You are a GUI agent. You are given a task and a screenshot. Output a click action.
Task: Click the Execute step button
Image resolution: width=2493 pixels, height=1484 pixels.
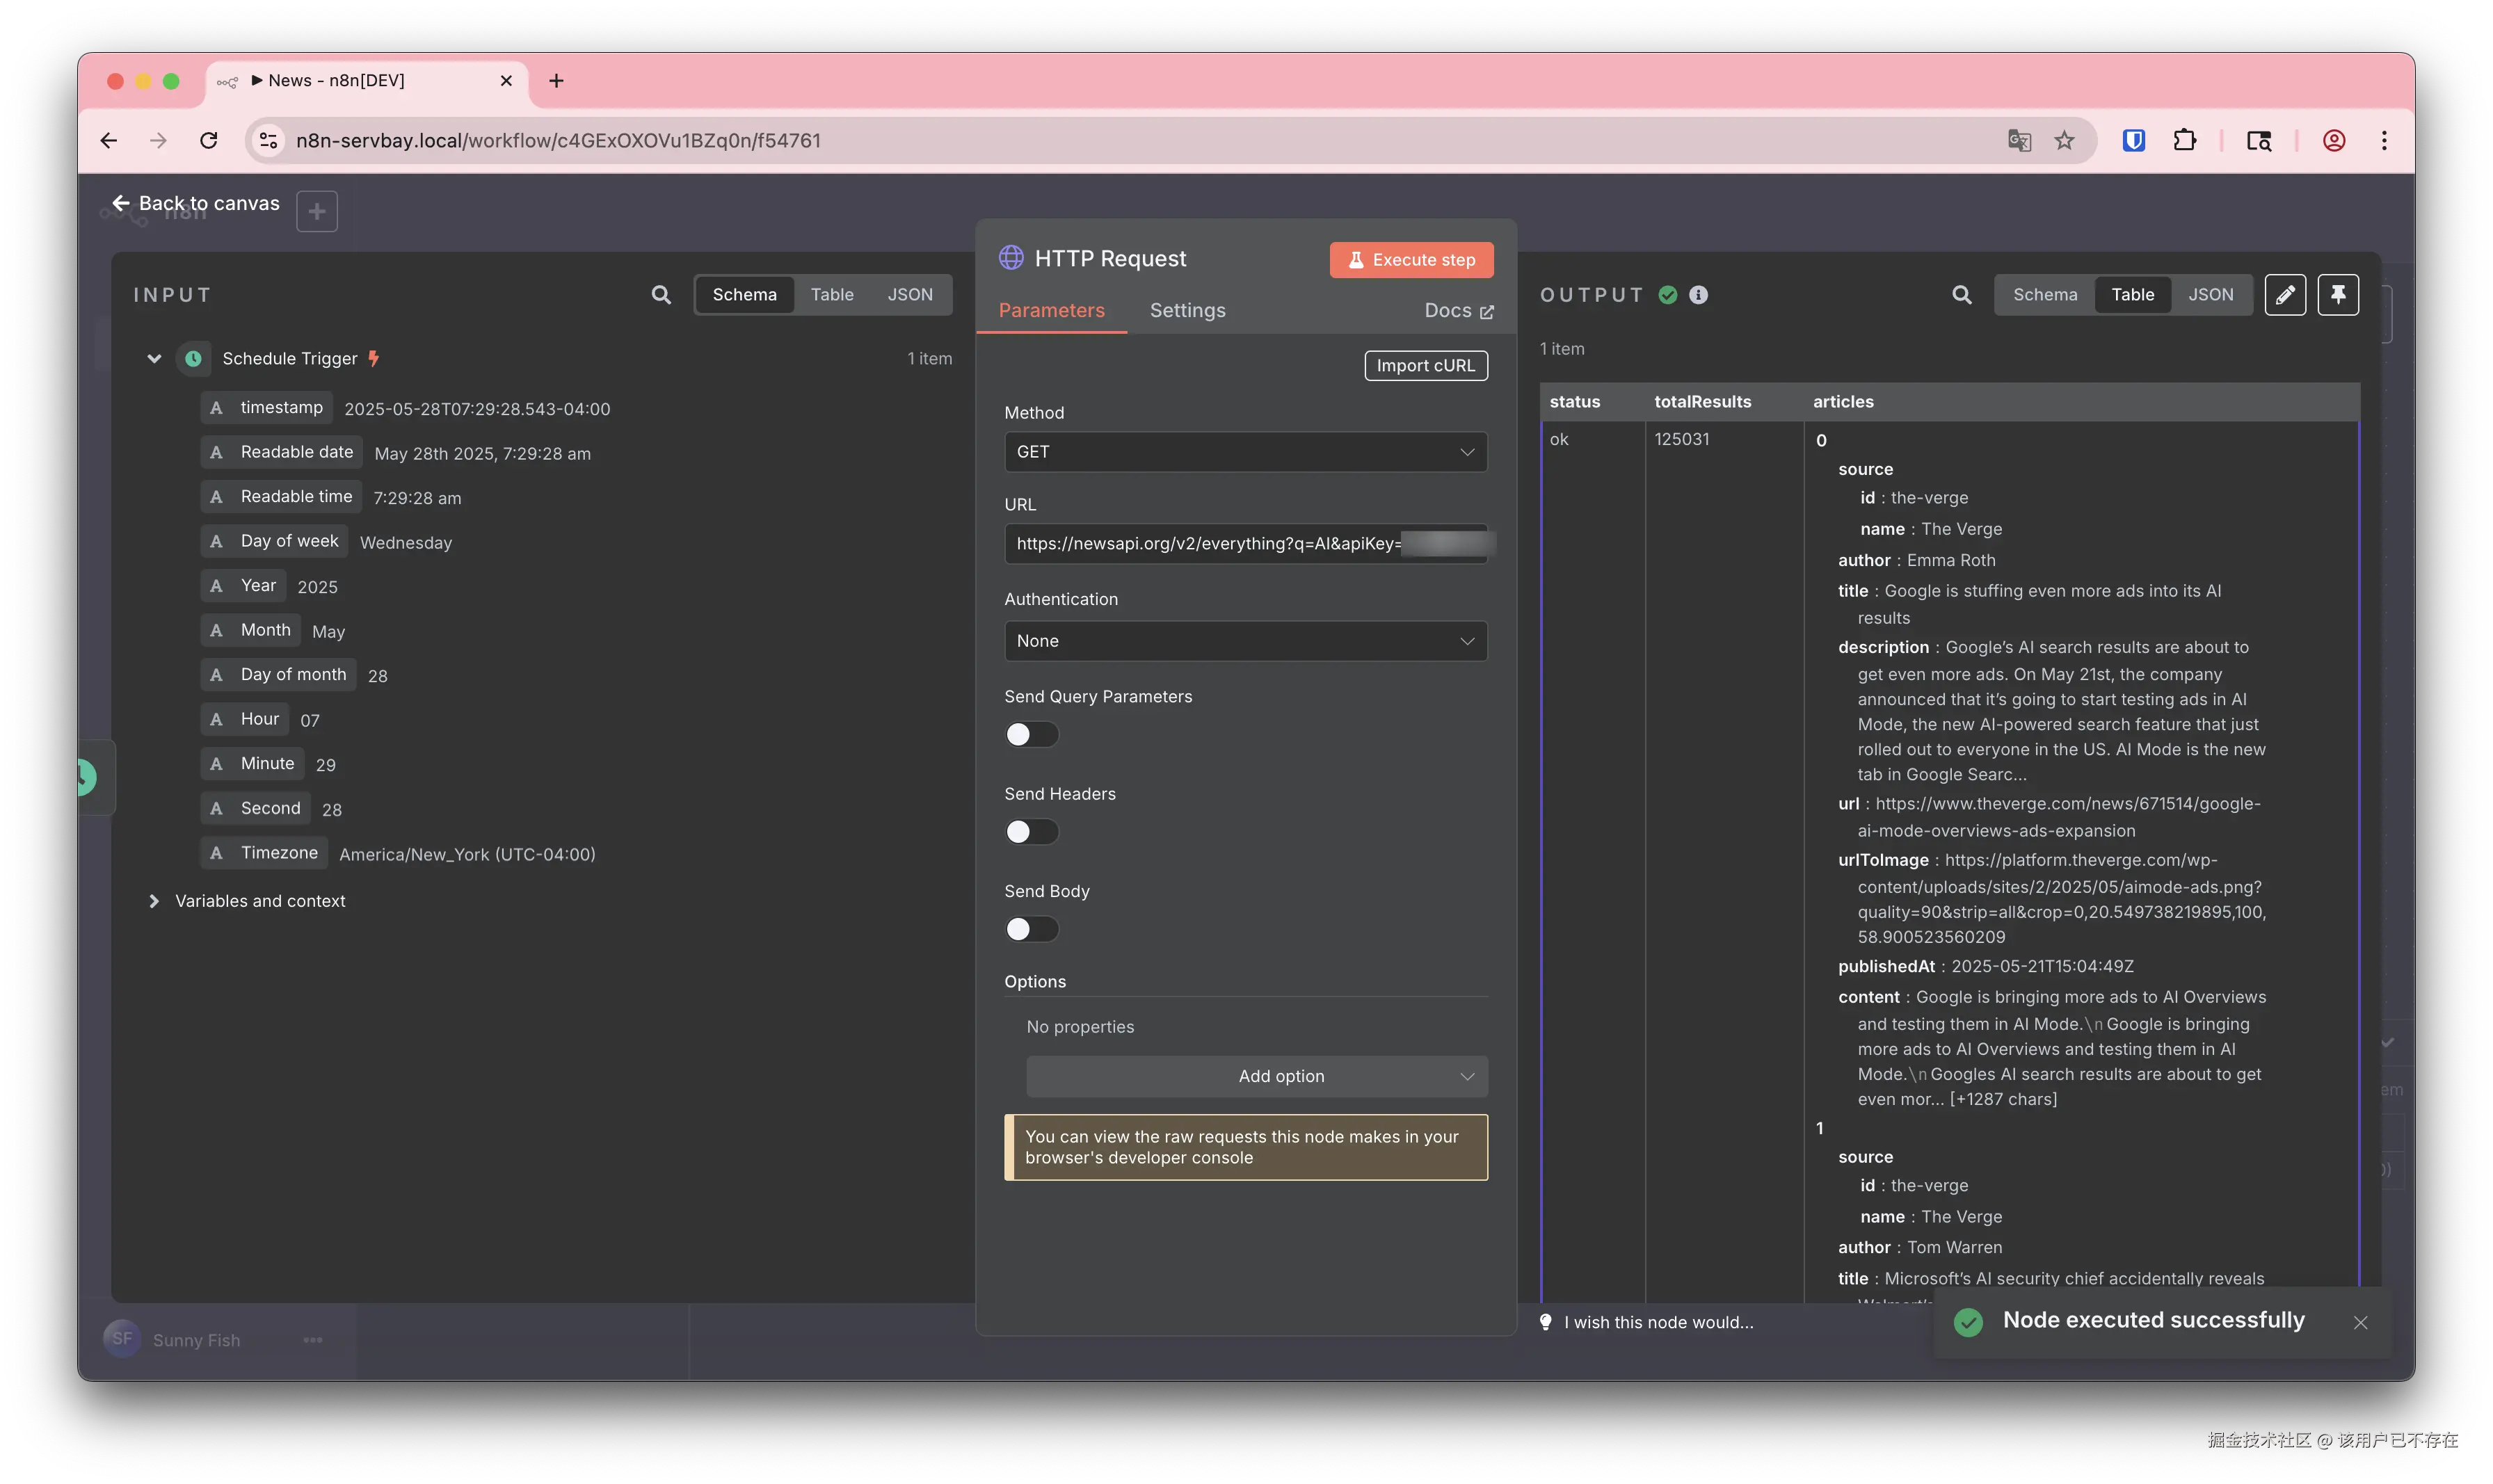point(1411,260)
